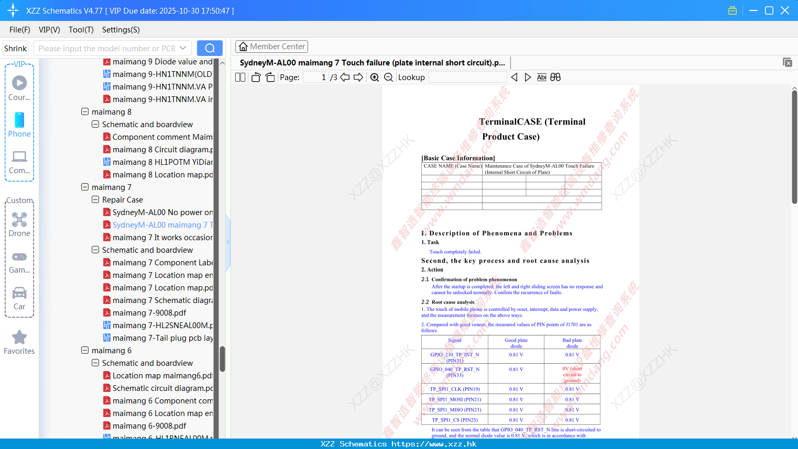
Task: Collapse the maimang 7 tree node
Action: point(85,187)
